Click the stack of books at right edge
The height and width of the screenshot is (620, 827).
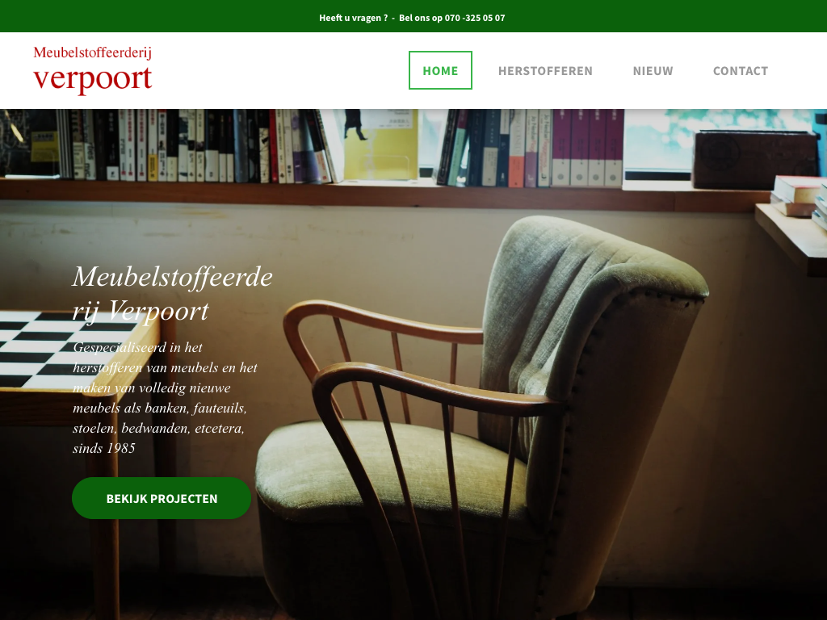point(799,199)
